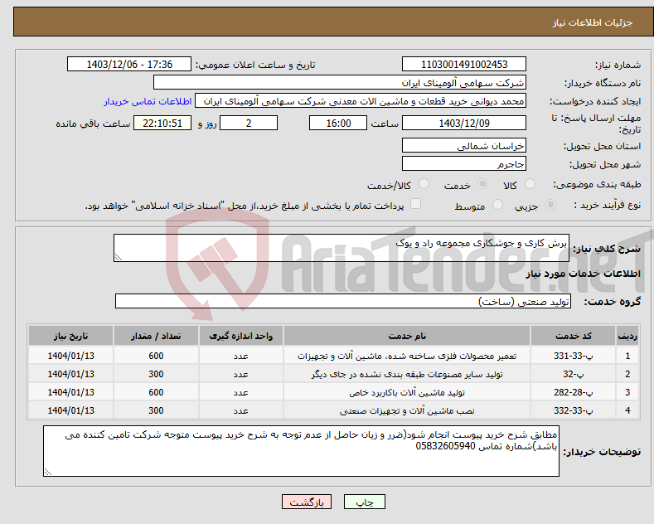Click the شرح کلی نیاز description textarea
Viewport: 654px width, 524px height.
[342, 248]
